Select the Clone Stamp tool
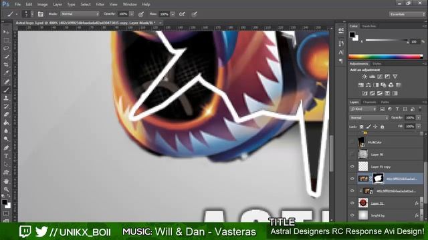Image resolution: width=428 pixels, height=240 pixels. 6,98
